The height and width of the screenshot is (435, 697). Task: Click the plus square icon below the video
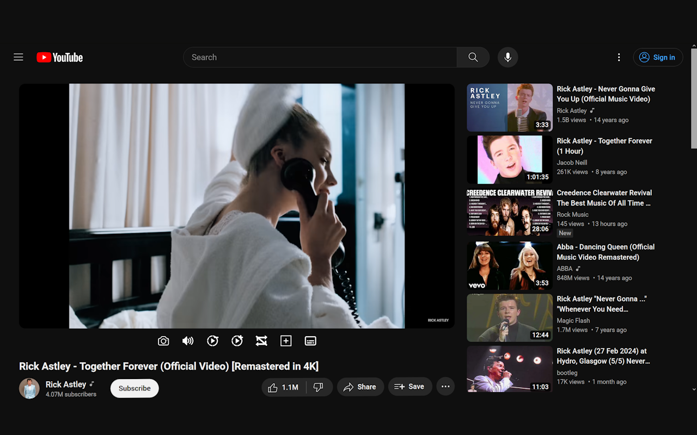point(285,341)
